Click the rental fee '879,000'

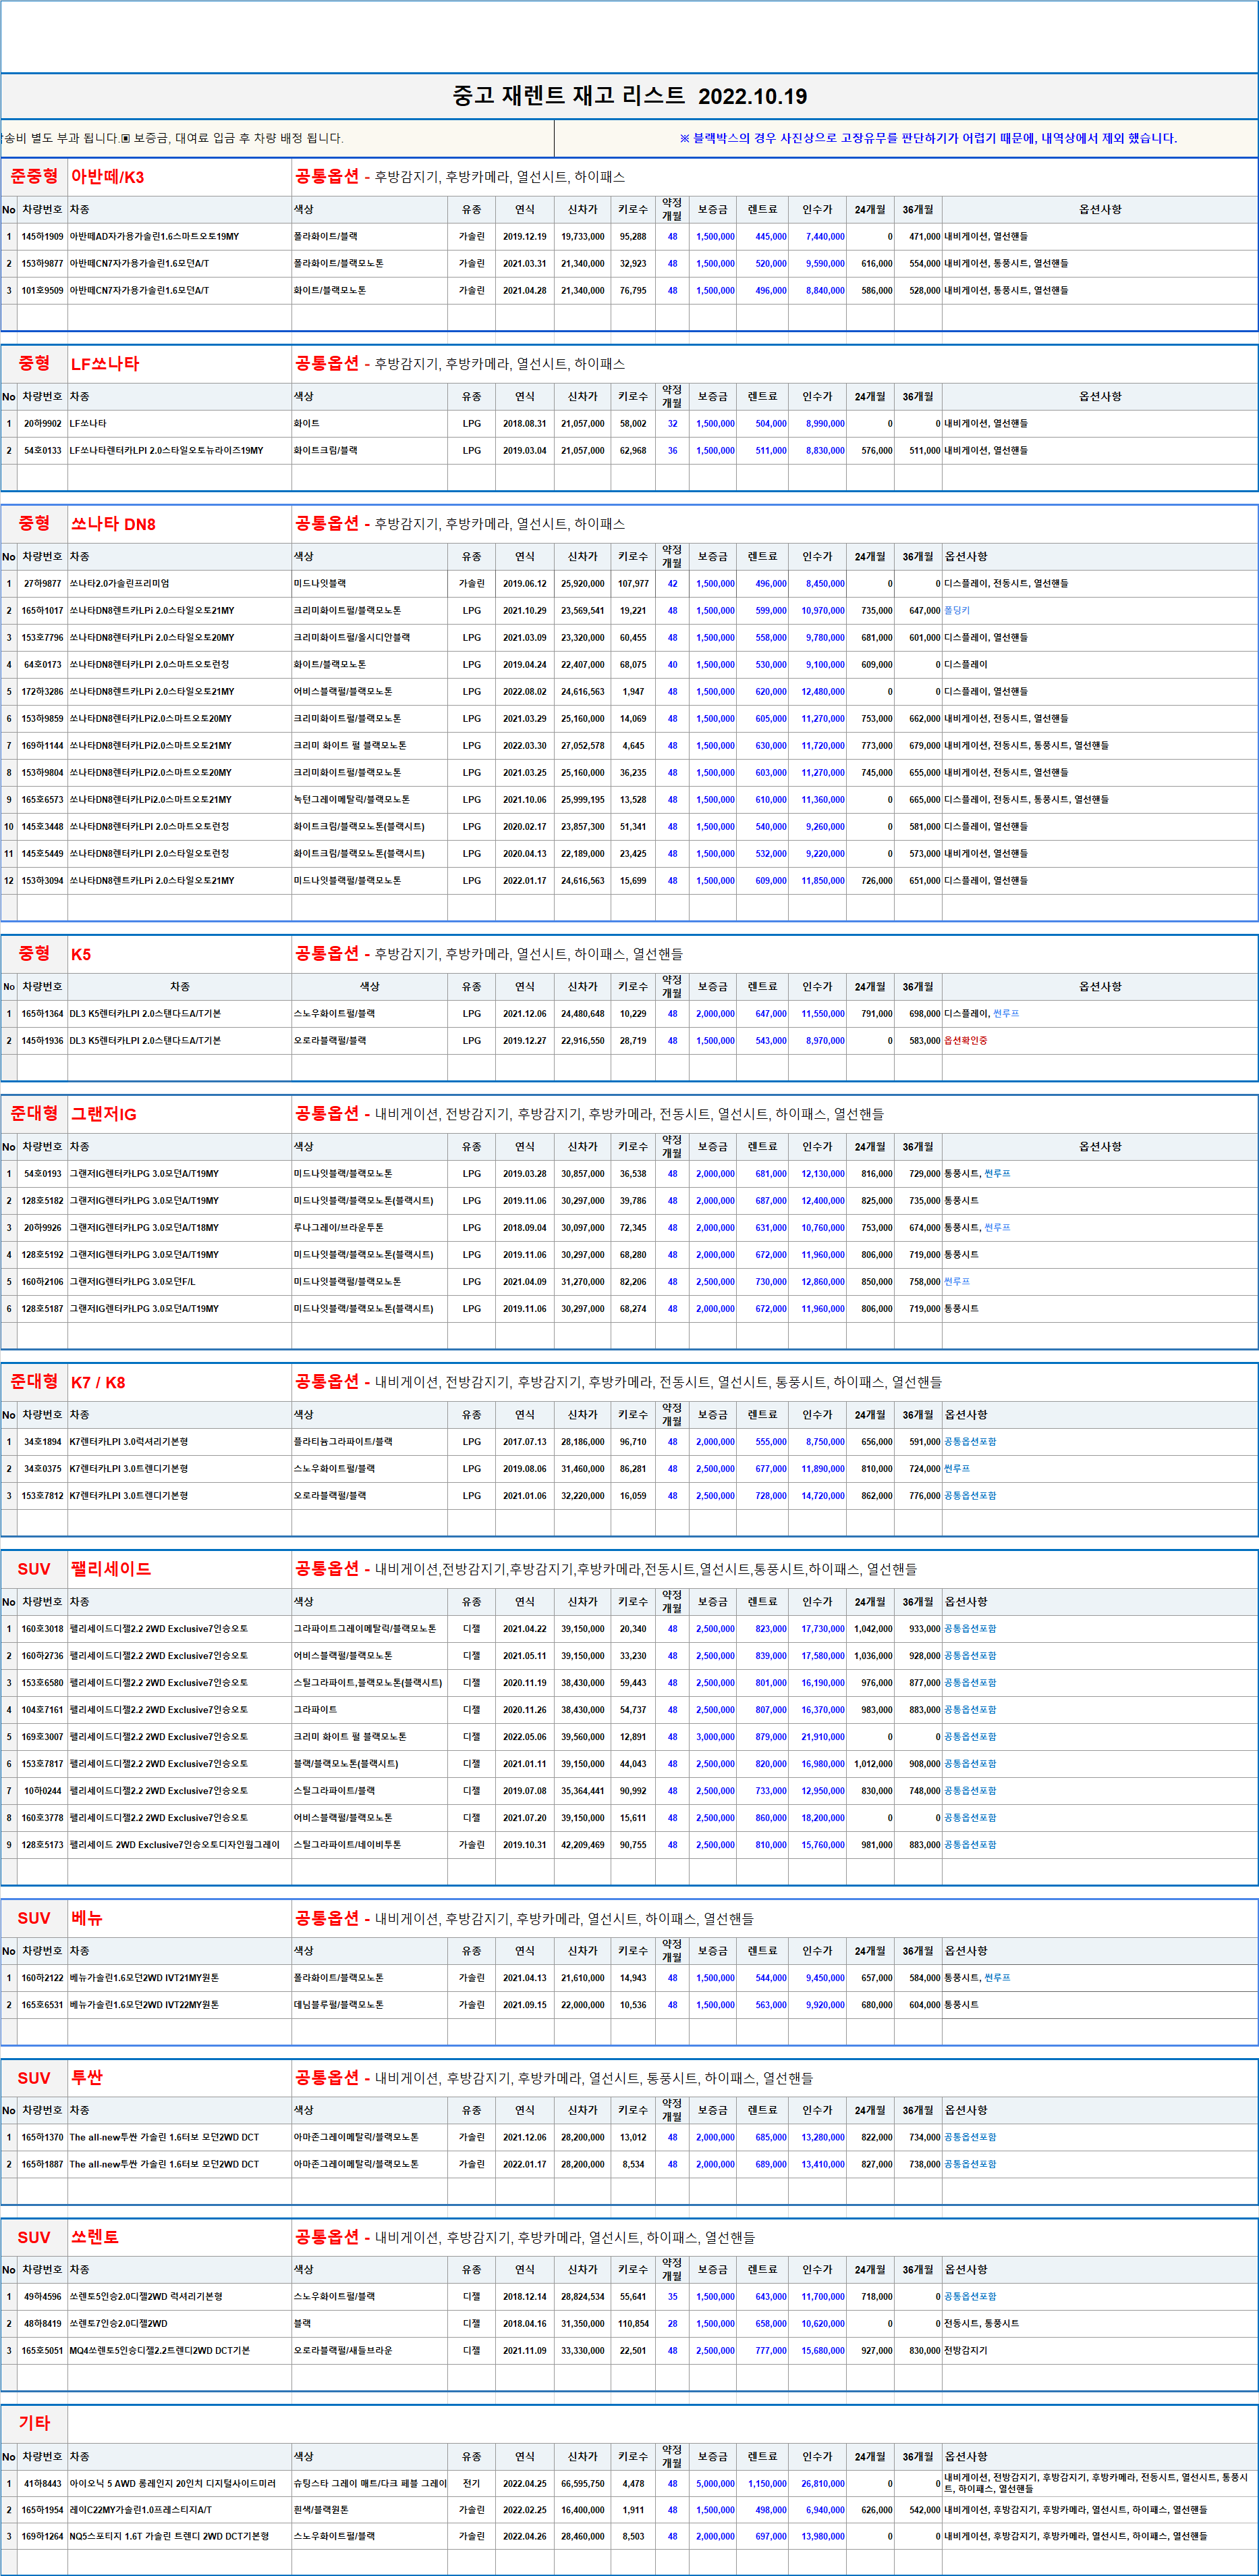(771, 1737)
